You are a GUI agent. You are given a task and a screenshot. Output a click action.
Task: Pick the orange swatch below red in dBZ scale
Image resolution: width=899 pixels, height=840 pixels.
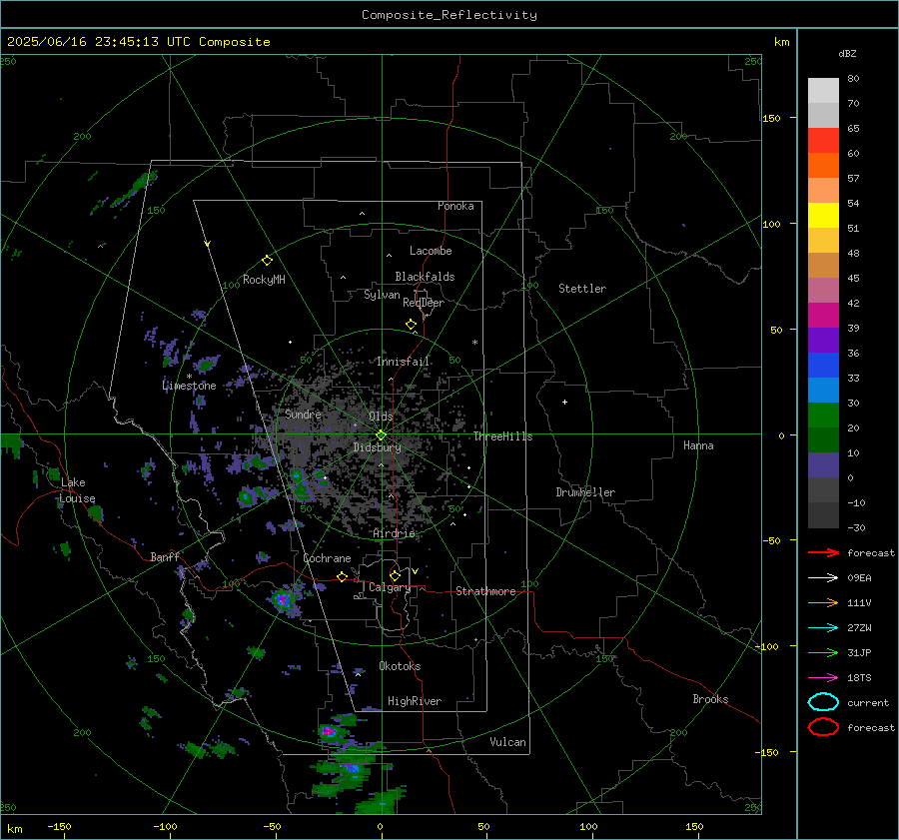tap(823, 165)
